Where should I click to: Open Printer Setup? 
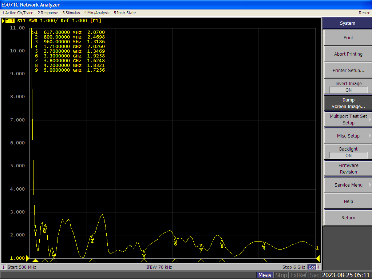tap(348, 71)
